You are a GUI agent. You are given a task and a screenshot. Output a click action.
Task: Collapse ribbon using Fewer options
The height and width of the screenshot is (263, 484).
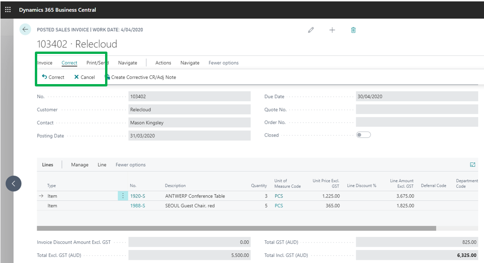click(223, 63)
